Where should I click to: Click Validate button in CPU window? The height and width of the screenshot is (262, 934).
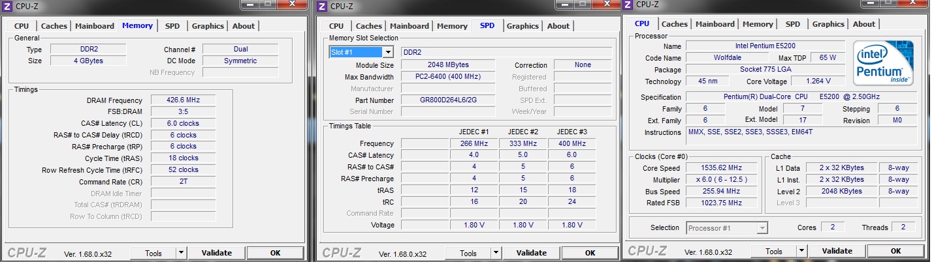click(x=837, y=251)
